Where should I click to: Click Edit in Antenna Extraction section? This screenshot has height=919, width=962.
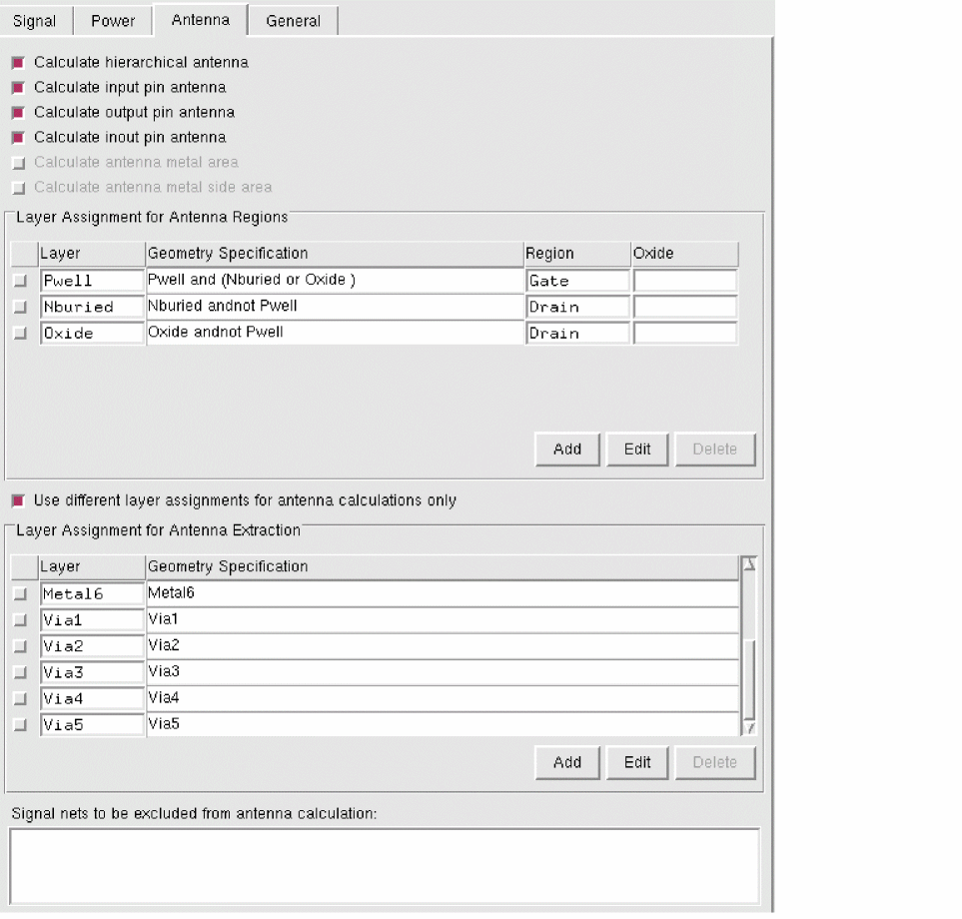pos(637,762)
